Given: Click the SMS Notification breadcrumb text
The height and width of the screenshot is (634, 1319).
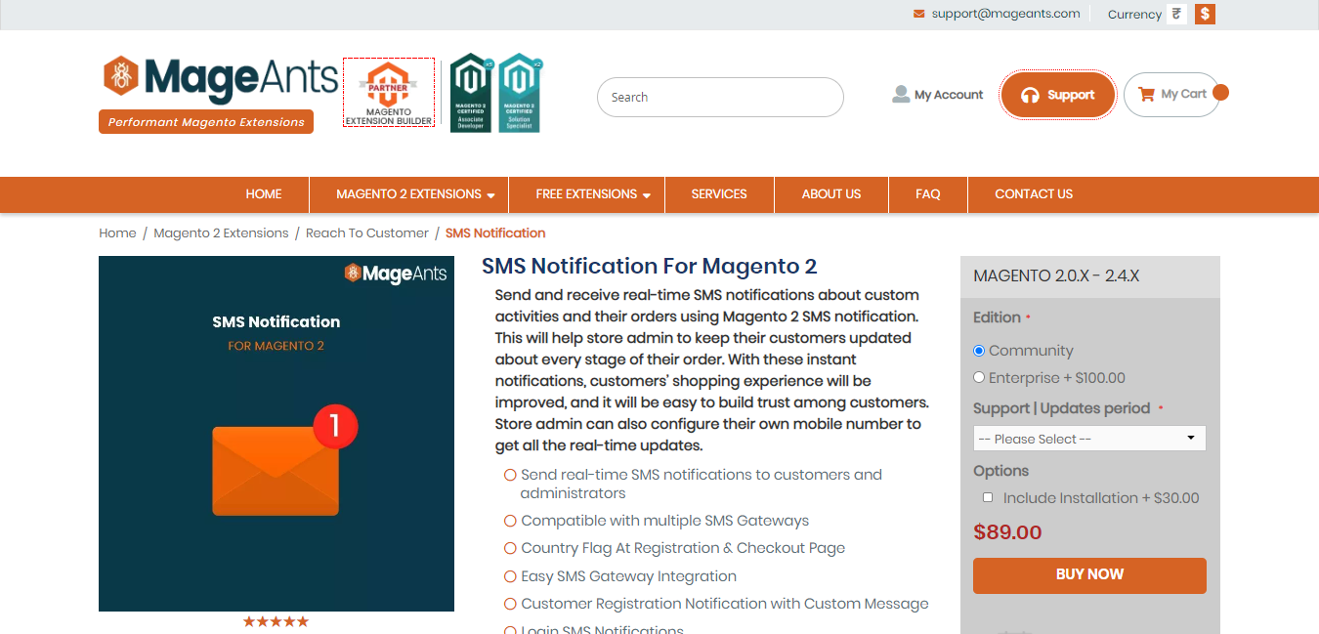Looking at the screenshot, I should tap(495, 232).
